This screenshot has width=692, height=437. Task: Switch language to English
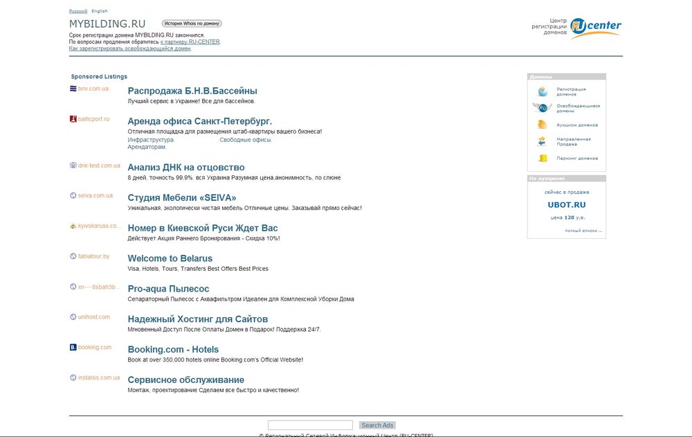pos(99,11)
